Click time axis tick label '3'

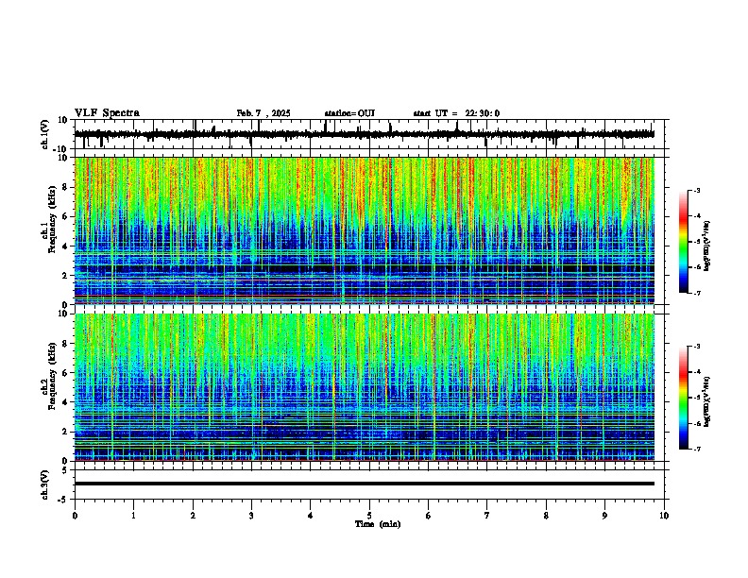pos(251,516)
